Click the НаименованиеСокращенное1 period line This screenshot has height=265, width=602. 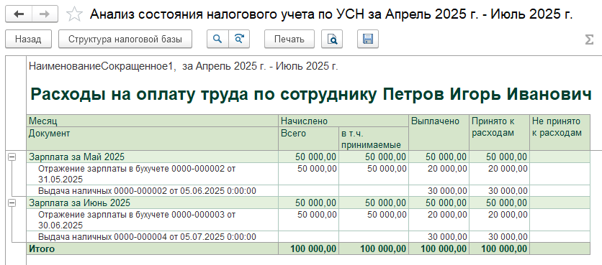click(x=184, y=66)
